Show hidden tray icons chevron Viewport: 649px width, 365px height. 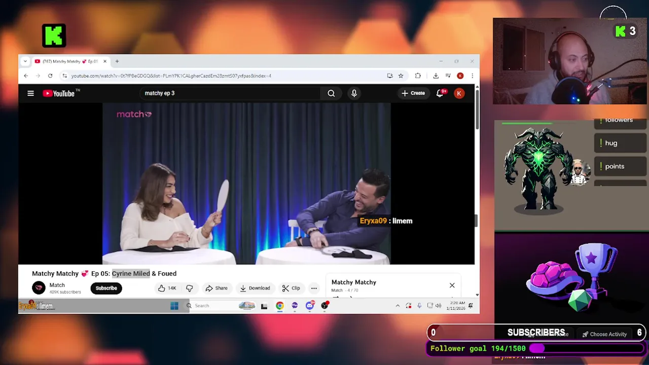[398, 306]
